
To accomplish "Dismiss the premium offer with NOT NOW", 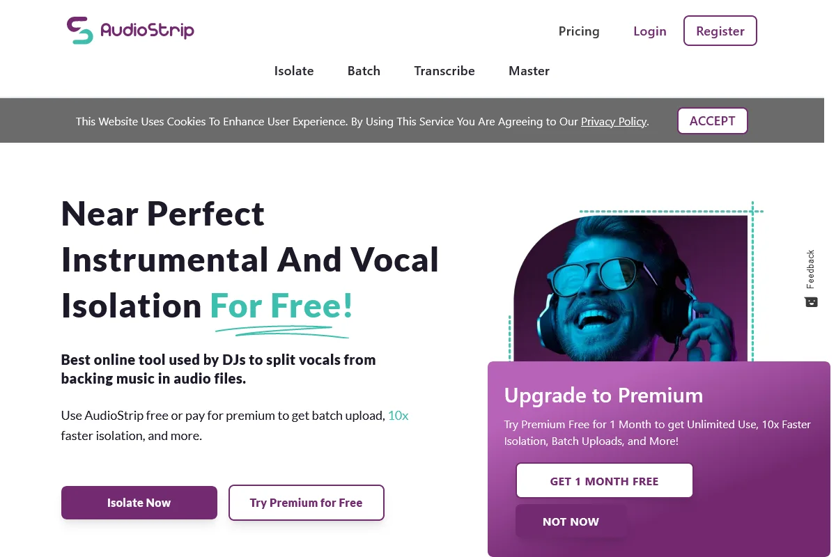I will 571,521.
